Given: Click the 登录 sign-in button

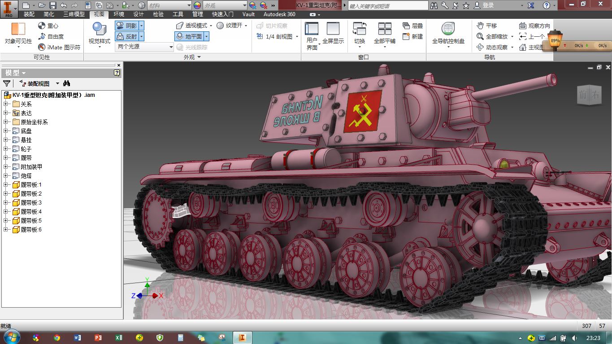Looking at the screenshot, I should (484, 5).
